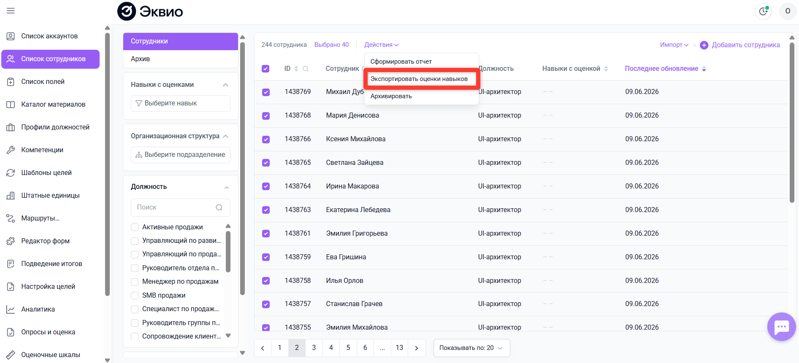Click the search magnifier in Должность filter
Screen dimensions: 799x363
[219, 207]
